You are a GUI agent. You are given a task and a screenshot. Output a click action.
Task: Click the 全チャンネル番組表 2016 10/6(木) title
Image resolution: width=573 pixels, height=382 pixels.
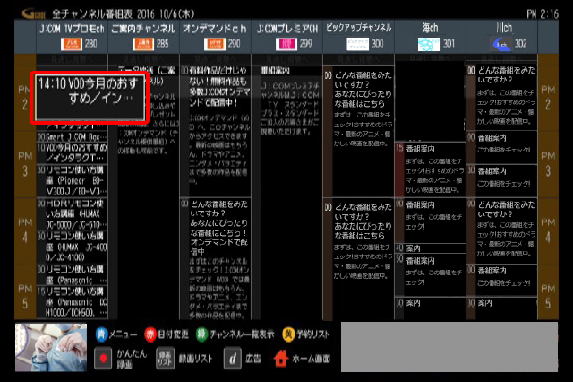pos(124,14)
